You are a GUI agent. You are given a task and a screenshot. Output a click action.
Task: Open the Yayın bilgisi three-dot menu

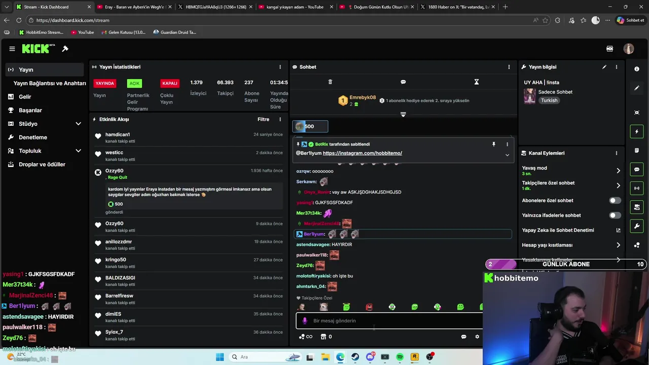pos(617,67)
